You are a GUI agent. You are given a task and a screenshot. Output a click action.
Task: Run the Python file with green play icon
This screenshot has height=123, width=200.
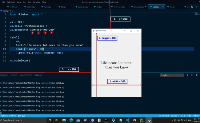[x=197, y=7]
